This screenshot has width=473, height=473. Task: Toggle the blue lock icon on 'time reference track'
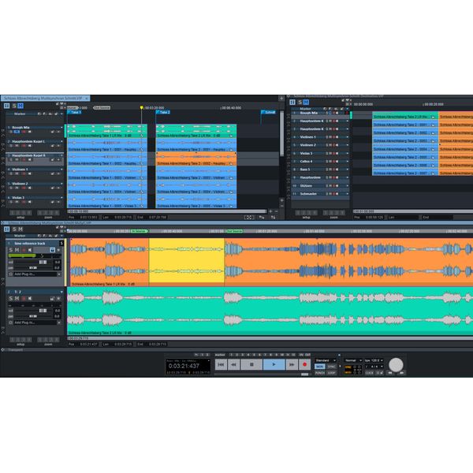[53, 250]
